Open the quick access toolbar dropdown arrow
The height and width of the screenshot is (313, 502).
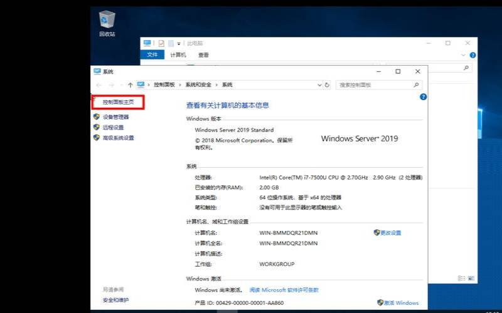179,43
